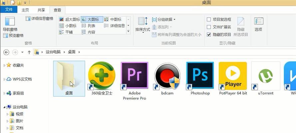The height and width of the screenshot is (133, 296).
Task: Launch the bdcam shortcut
Action: point(167,78)
